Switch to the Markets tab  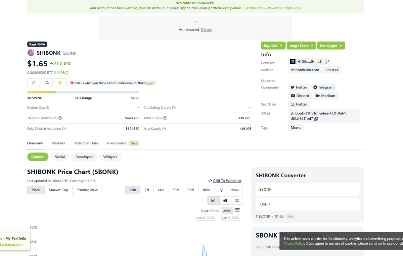tap(58, 143)
